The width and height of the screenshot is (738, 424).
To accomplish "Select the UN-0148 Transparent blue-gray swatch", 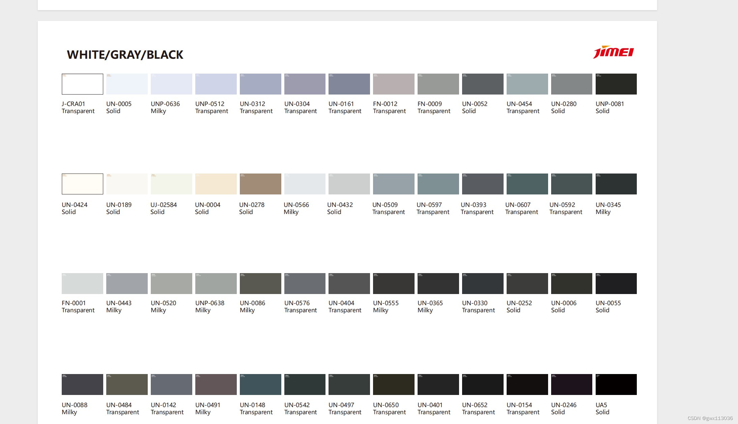I will pos(260,385).
